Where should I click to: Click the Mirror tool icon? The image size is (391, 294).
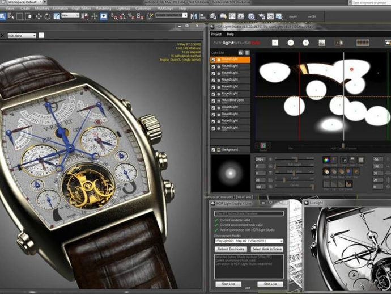[x=193, y=16]
